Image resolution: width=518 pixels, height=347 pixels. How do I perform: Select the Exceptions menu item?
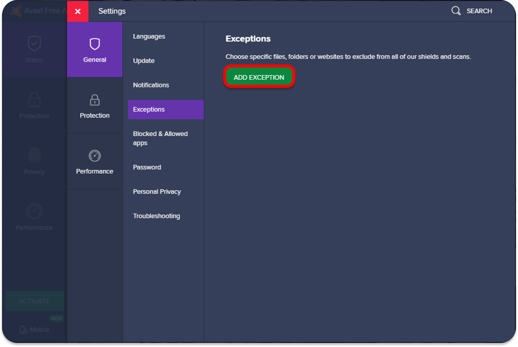coord(149,110)
